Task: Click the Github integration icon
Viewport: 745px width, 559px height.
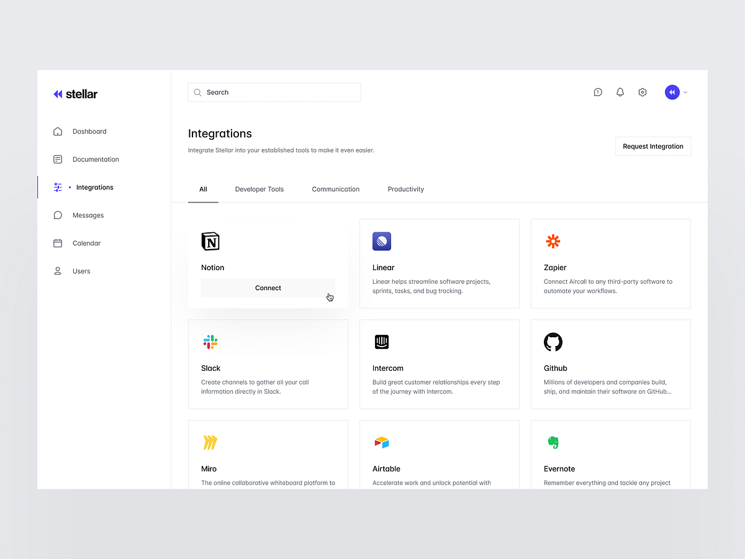Action: point(553,342)
